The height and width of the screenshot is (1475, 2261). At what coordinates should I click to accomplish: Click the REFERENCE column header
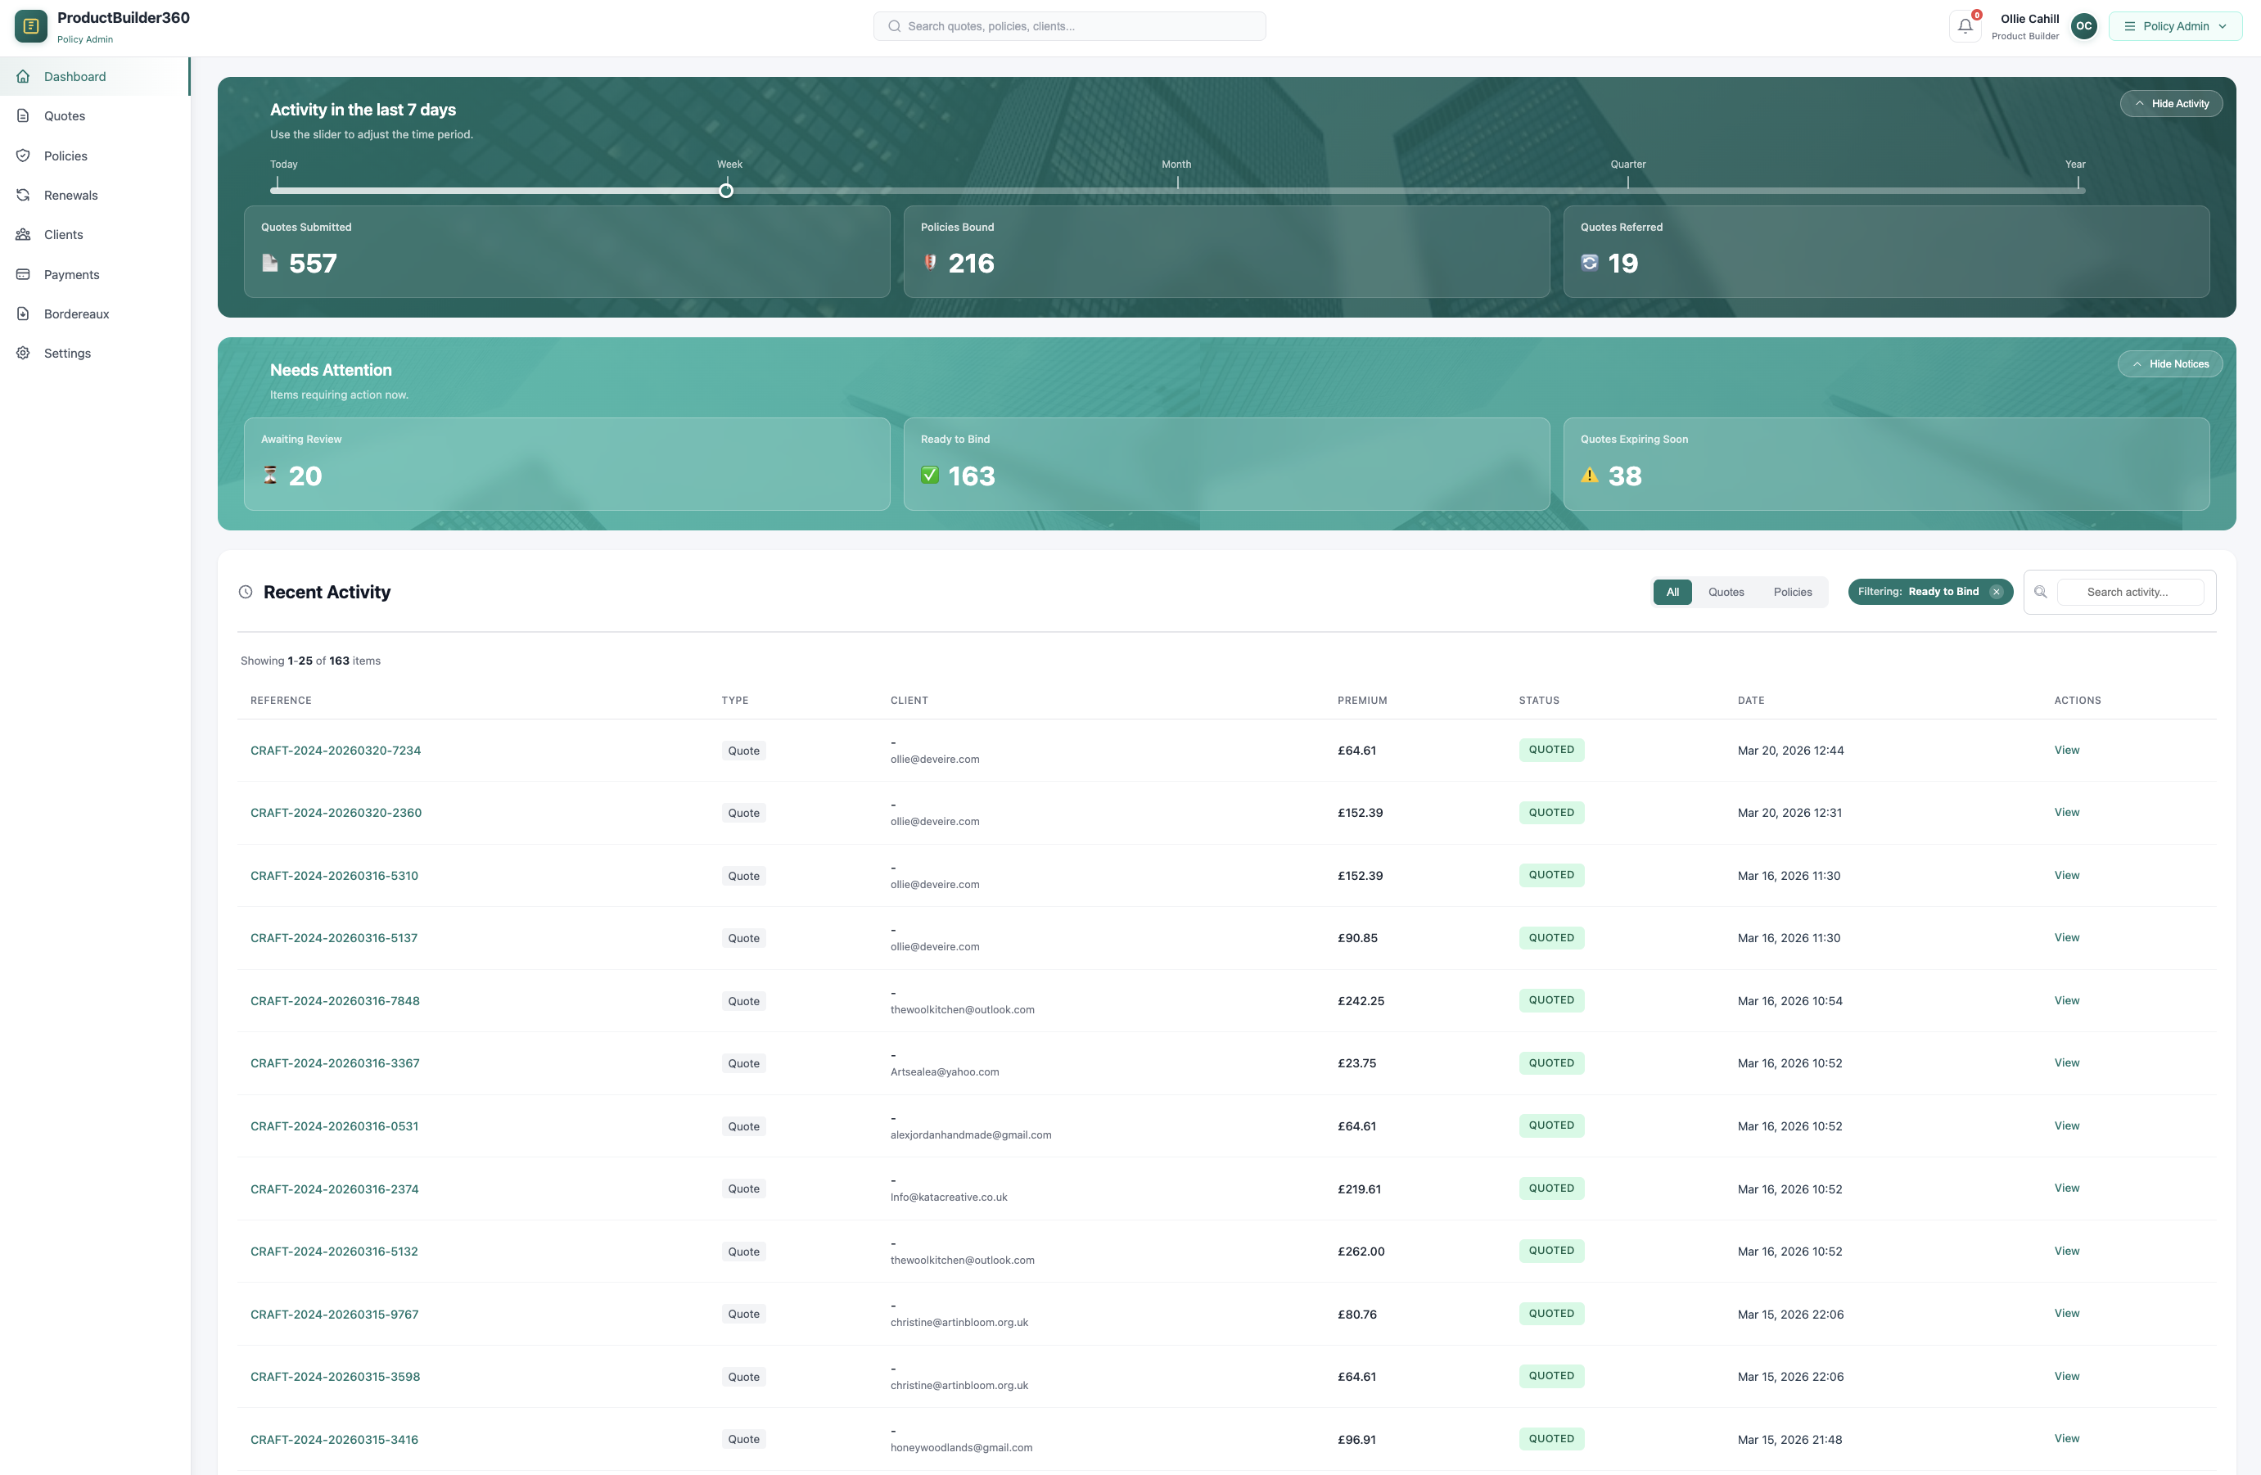point(280,701)
